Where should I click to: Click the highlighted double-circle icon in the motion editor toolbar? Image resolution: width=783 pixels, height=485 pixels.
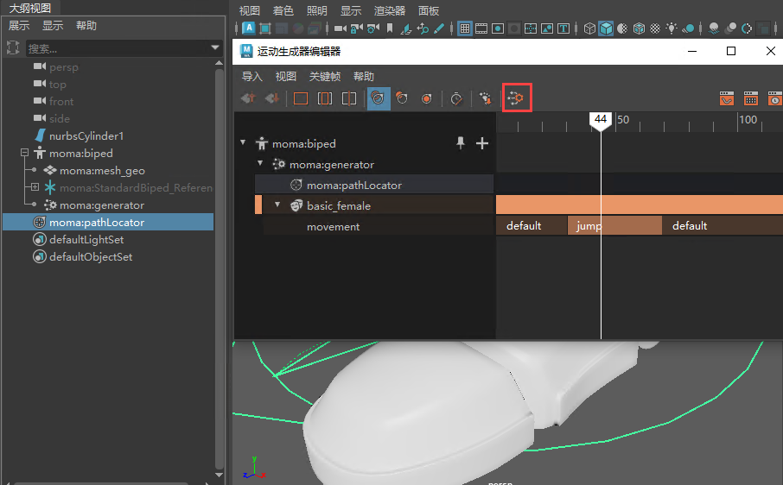(378, 98)
